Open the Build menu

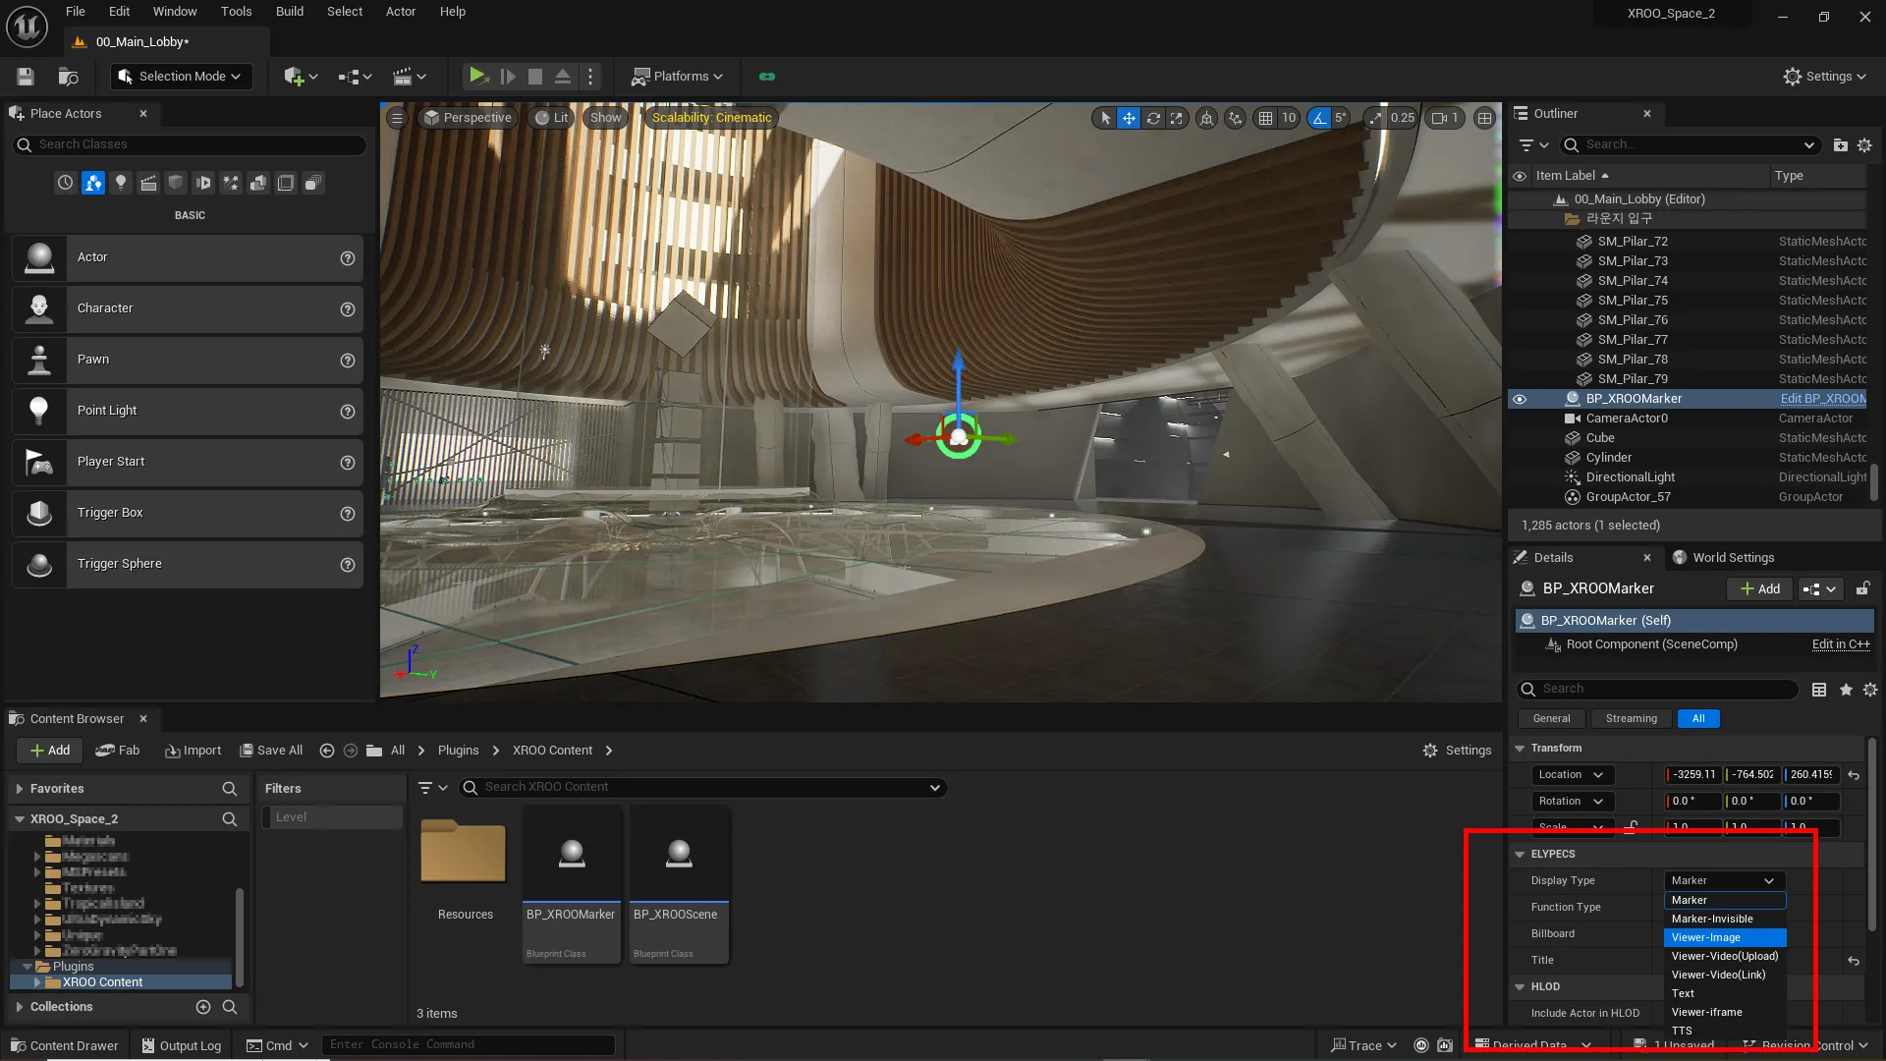[289, 12]
